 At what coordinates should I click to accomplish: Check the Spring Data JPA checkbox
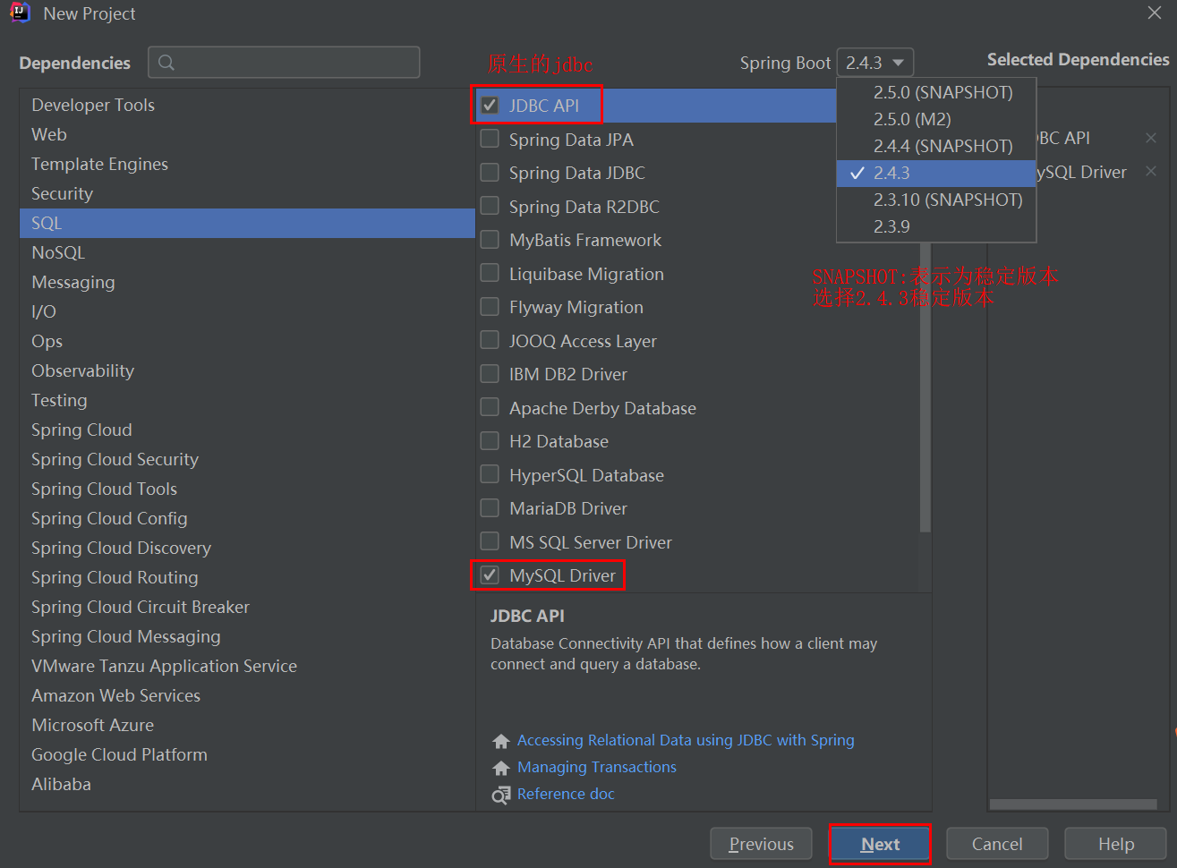click(x=490, y=139)
